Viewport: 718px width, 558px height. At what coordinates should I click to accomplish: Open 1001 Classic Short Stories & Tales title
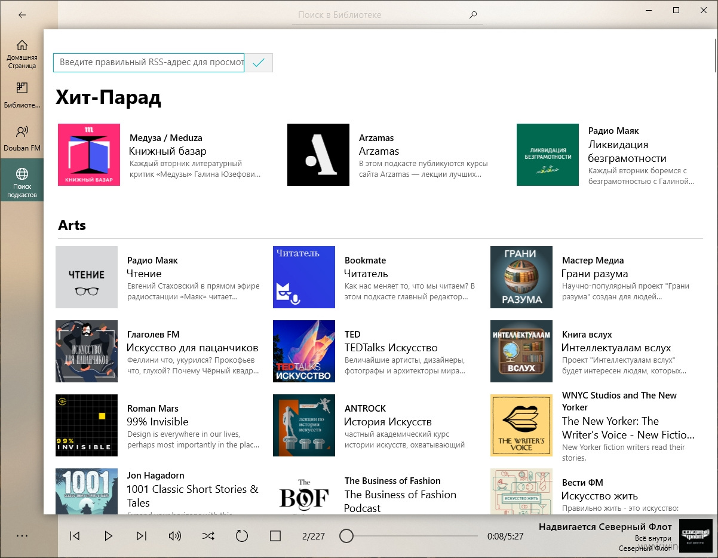(192, 495)
